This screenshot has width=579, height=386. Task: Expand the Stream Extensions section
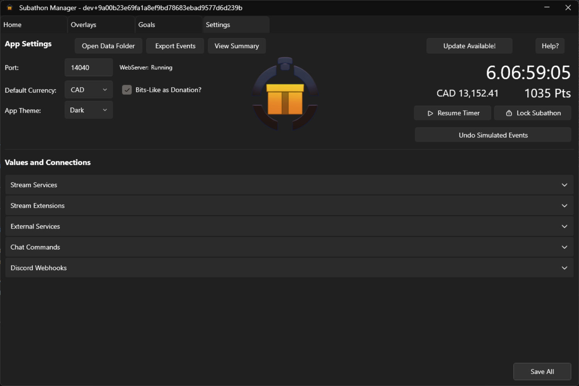click(x=289, y=206)
